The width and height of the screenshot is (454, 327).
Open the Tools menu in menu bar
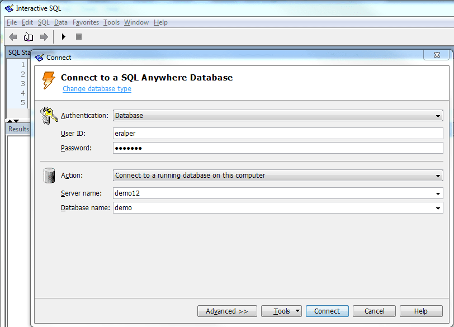(x=111, y=22)
